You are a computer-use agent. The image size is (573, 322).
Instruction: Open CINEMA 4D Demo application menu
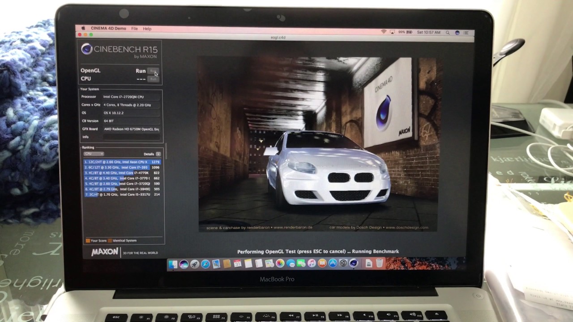point(108,28)
